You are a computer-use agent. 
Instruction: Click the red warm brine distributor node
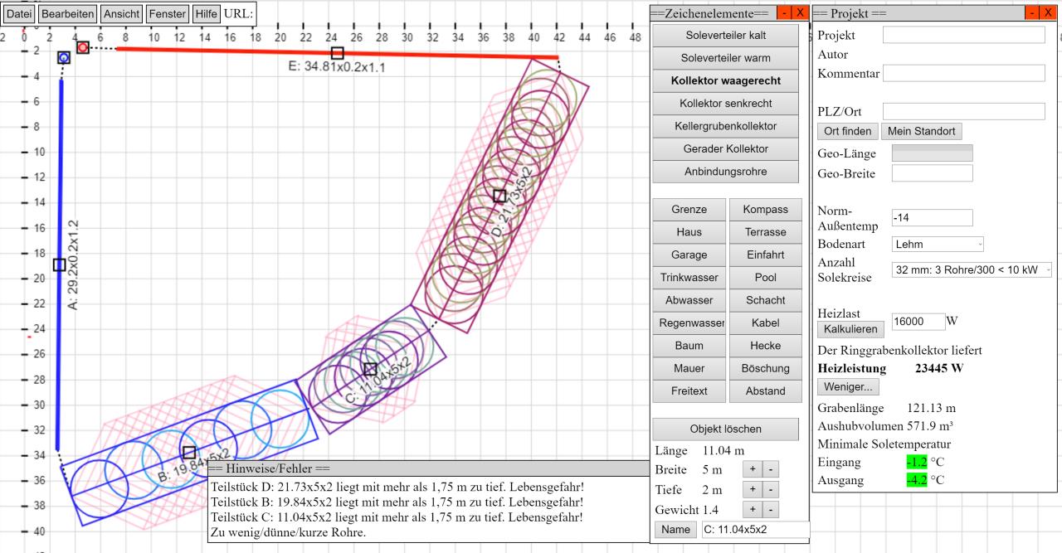coord(83,48)
